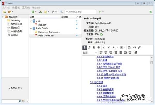Click 相关的 [点击此处] field
Screen dimensions: 155x105
(x=99, y=39)
